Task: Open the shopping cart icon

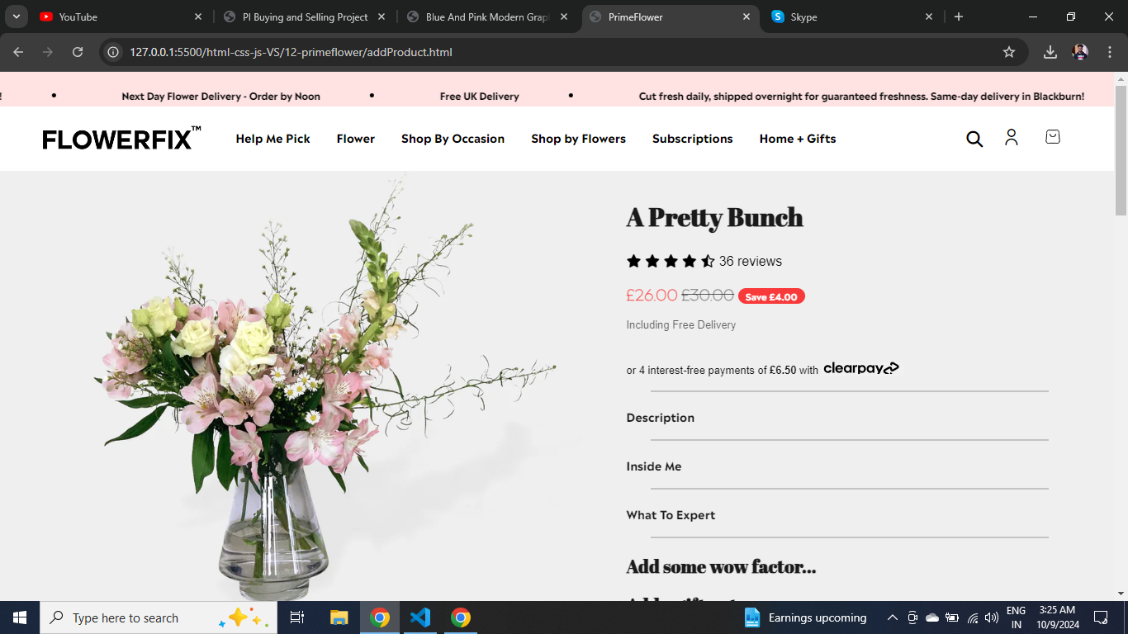Action: point(1052,137)
